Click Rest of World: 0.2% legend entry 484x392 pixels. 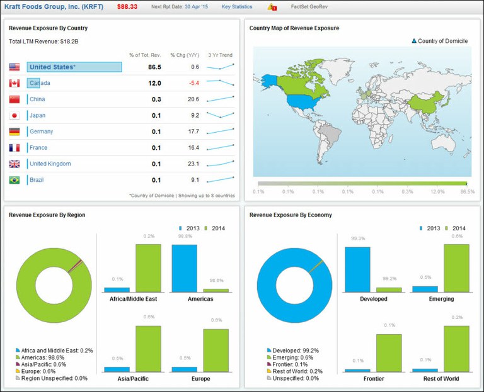pyautogui.click(x=295, y=371)
